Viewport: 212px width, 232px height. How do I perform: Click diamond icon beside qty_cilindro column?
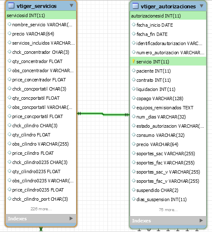pos(10,134)
